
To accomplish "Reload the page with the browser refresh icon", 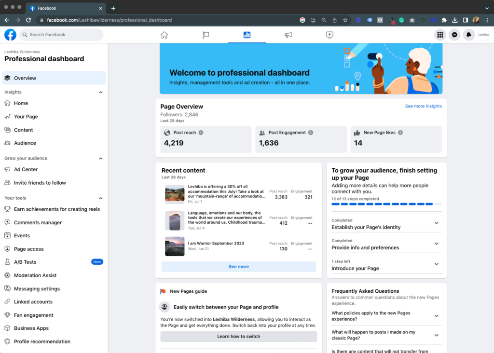I will pyautogui.click(x=28, y=20).
